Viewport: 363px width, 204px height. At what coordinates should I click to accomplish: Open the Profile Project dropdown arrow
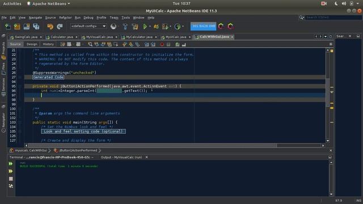[183, 27]
